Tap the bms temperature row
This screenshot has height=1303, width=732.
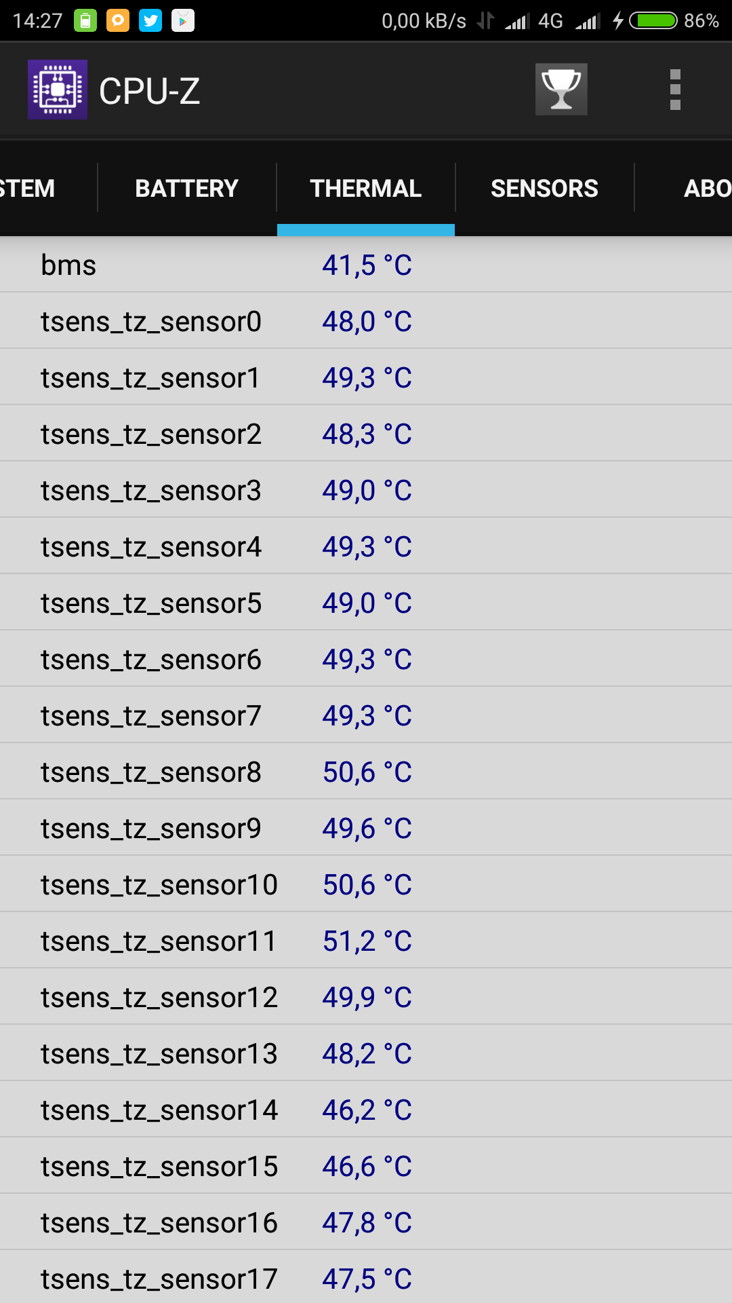coord(366,265)
